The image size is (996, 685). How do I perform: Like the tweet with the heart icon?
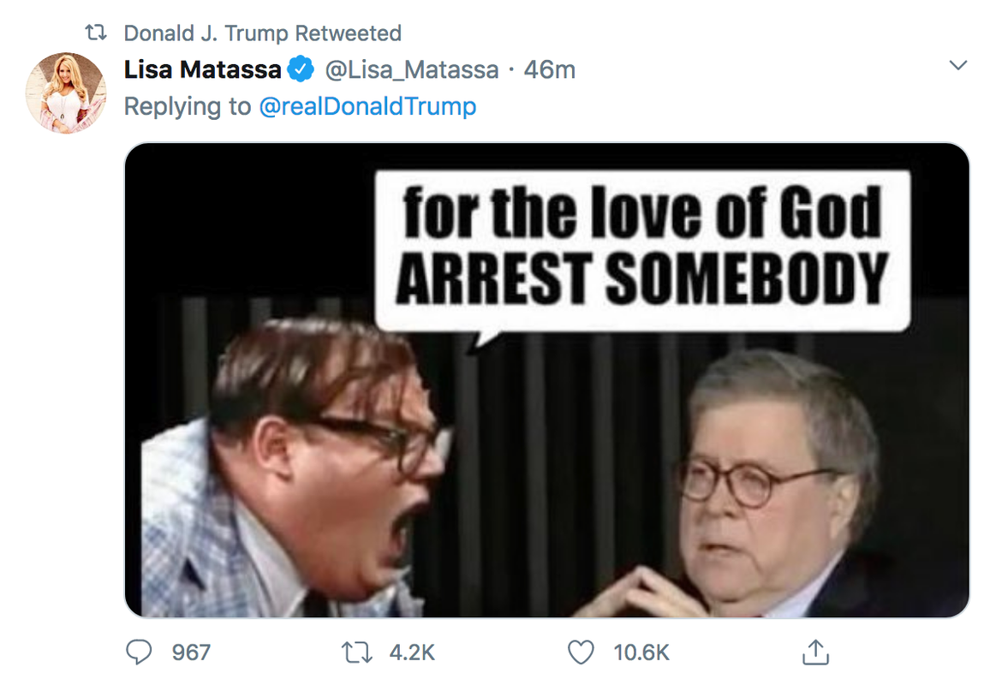[581, 652]
